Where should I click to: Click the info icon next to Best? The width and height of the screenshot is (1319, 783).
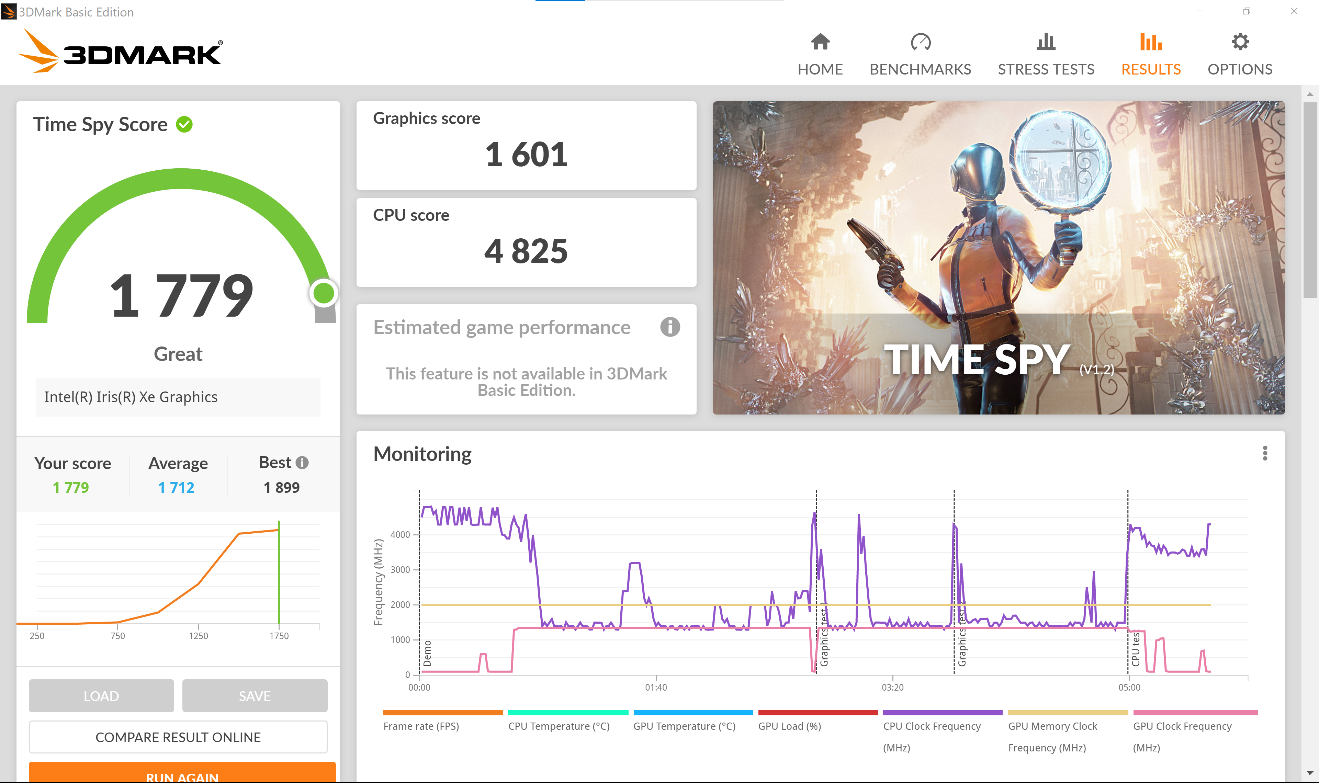(302, 463)
